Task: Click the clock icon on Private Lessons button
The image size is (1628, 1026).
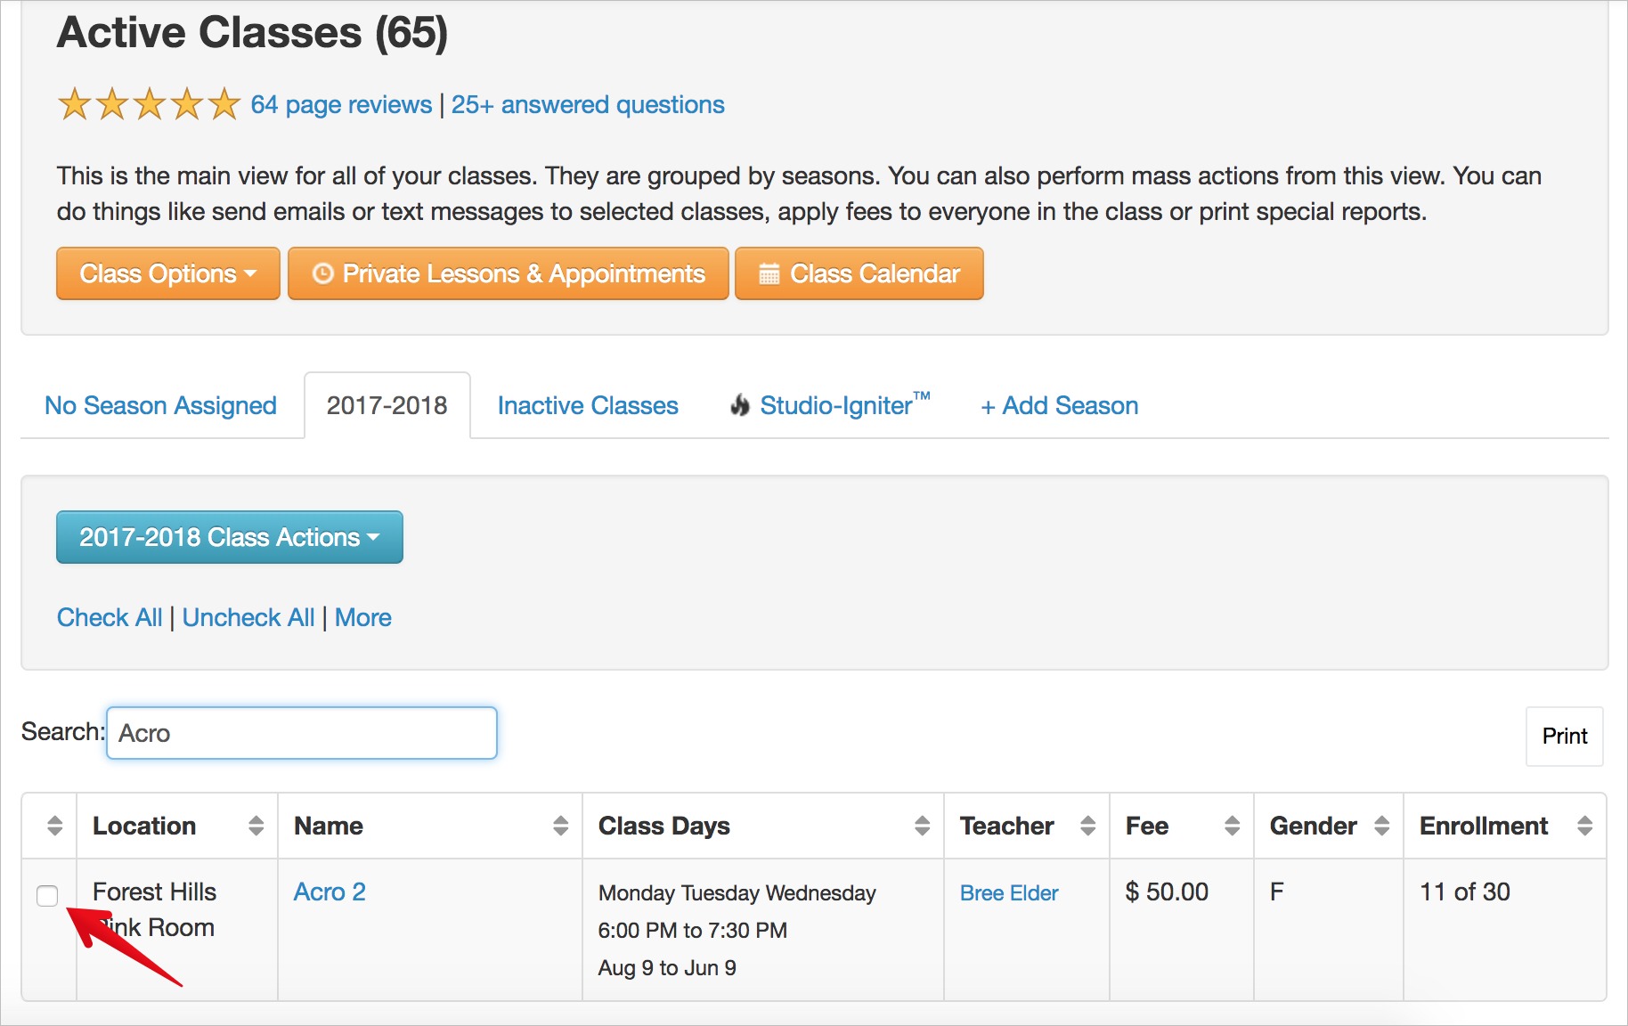Action: coord(323,273)
